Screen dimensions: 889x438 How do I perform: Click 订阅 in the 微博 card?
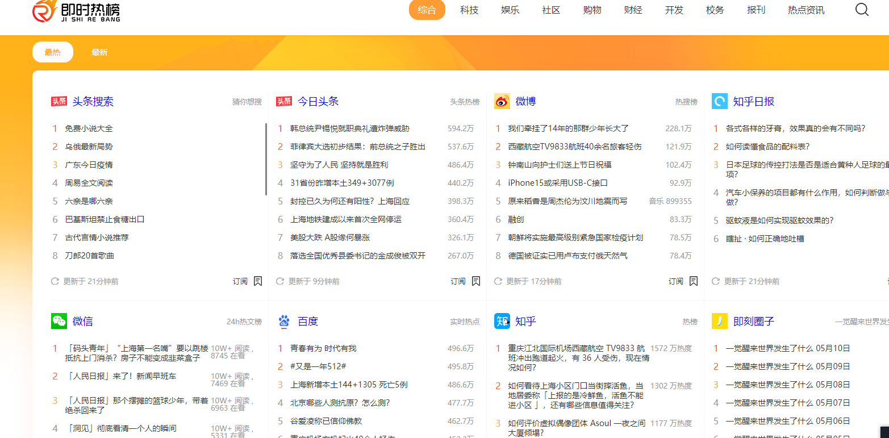[676, 281]
